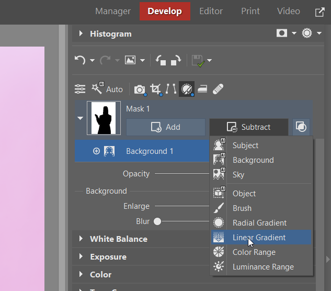Rotate image left icon
The width and height of the screenshot is (331, 291).
[x=161, y=60]
